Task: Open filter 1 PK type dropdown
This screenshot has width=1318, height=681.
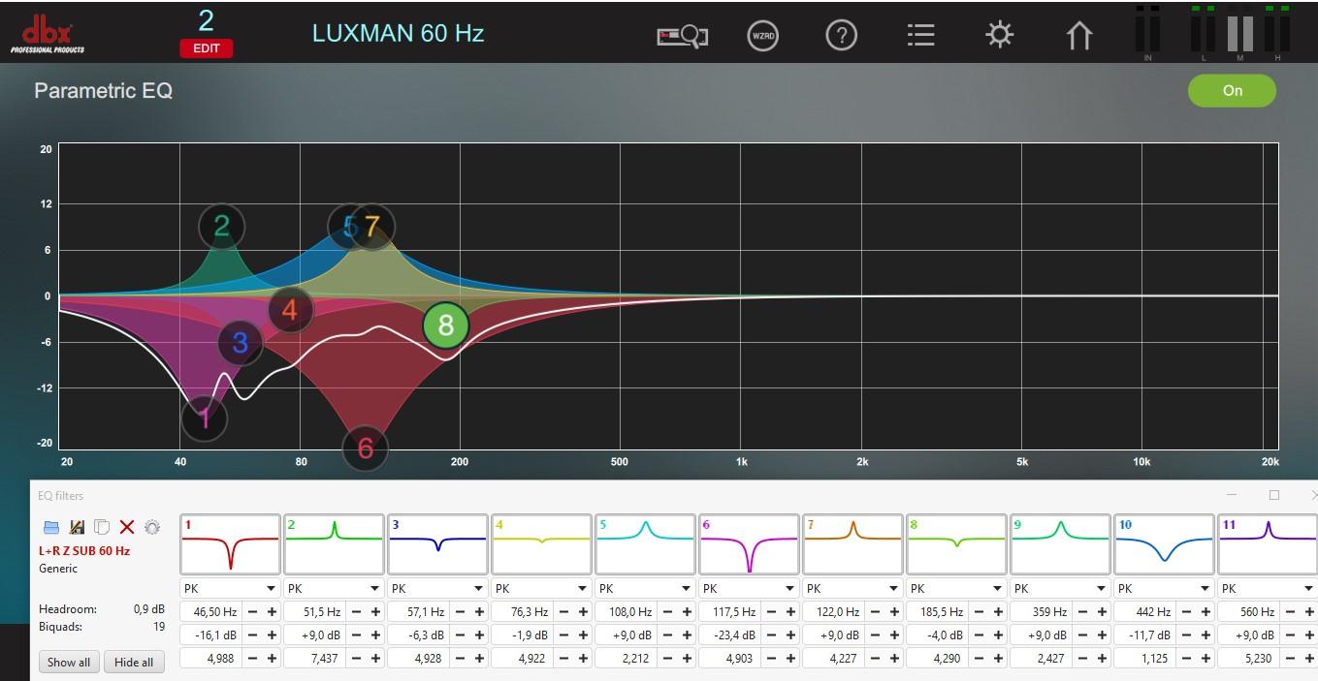Action: (x=230, y=588)
